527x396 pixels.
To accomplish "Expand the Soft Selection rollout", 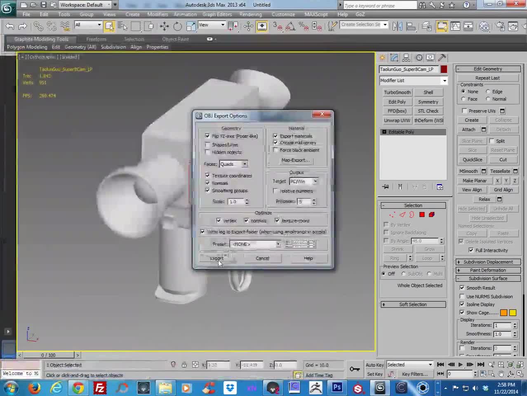I will [x=413, y=304].
